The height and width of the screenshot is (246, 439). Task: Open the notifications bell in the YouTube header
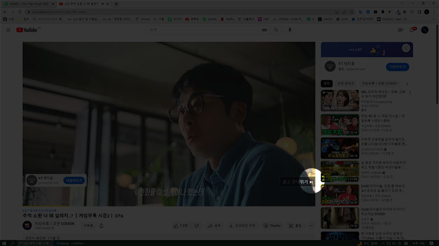point(412,30)
